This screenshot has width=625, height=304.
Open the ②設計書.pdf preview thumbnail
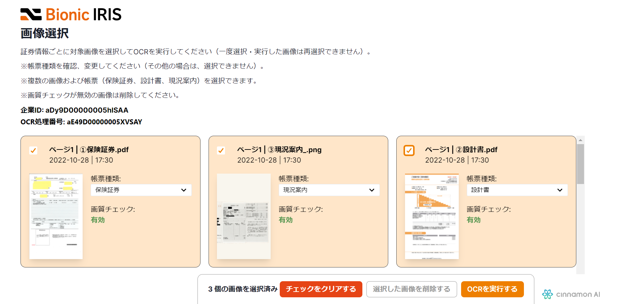(432, 216)
